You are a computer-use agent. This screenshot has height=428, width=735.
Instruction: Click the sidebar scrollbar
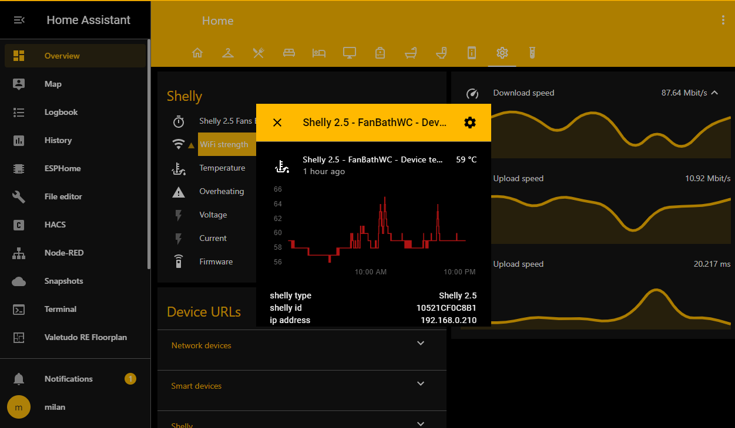click(149, 154)
